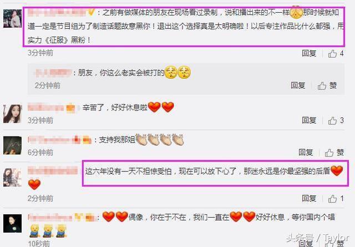
Task: Click the membership badge beside '辛苦了' username
Action: click(x=71, y=108)
